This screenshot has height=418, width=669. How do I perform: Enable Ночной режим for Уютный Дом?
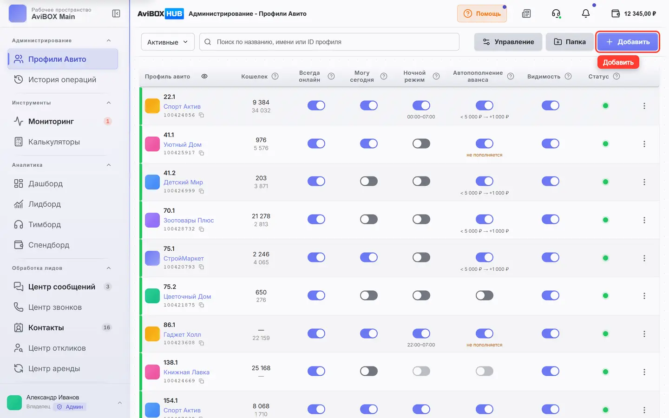pyautogui.click(x=421, y=144)
